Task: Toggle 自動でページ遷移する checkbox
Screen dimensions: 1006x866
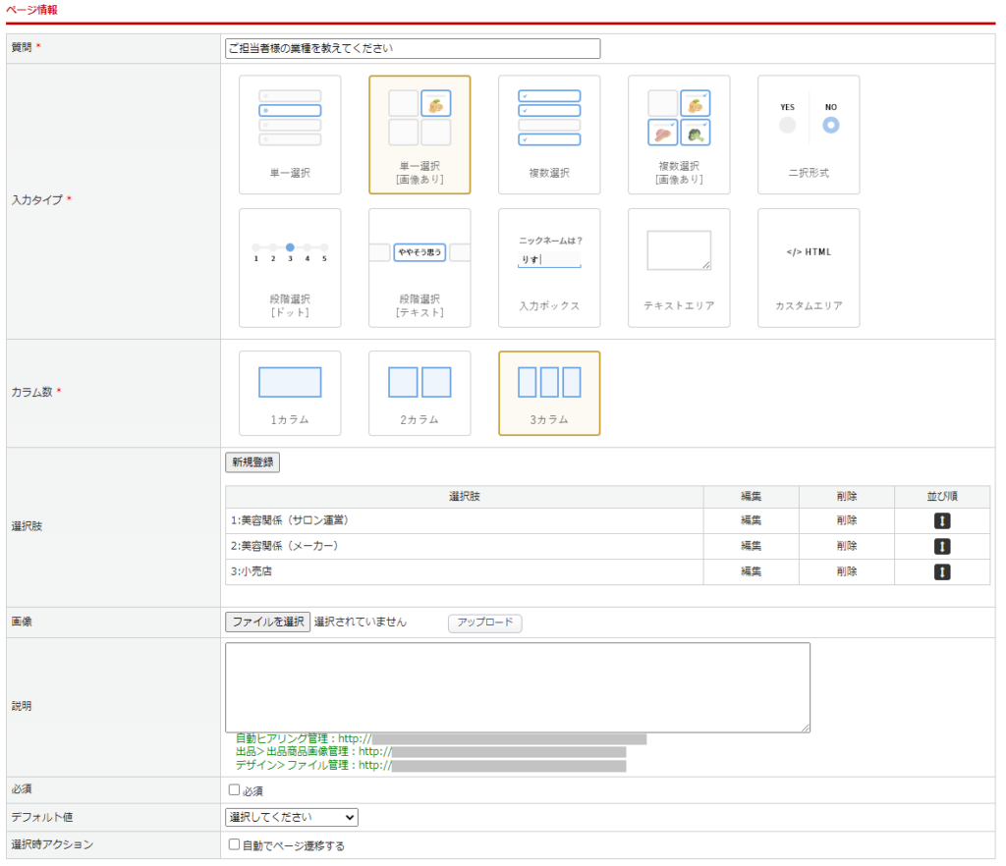Action: 234,844
